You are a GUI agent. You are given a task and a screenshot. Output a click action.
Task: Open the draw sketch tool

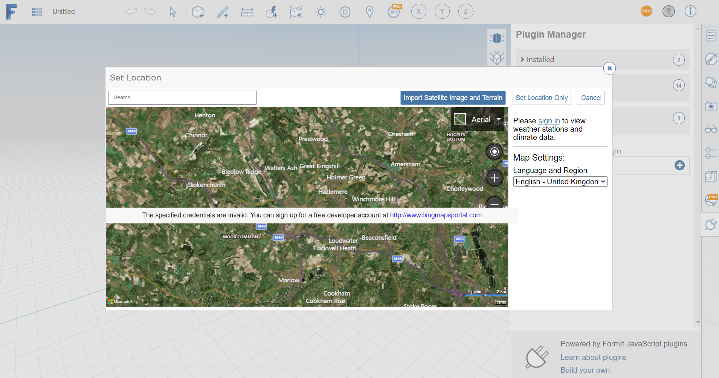223,11
